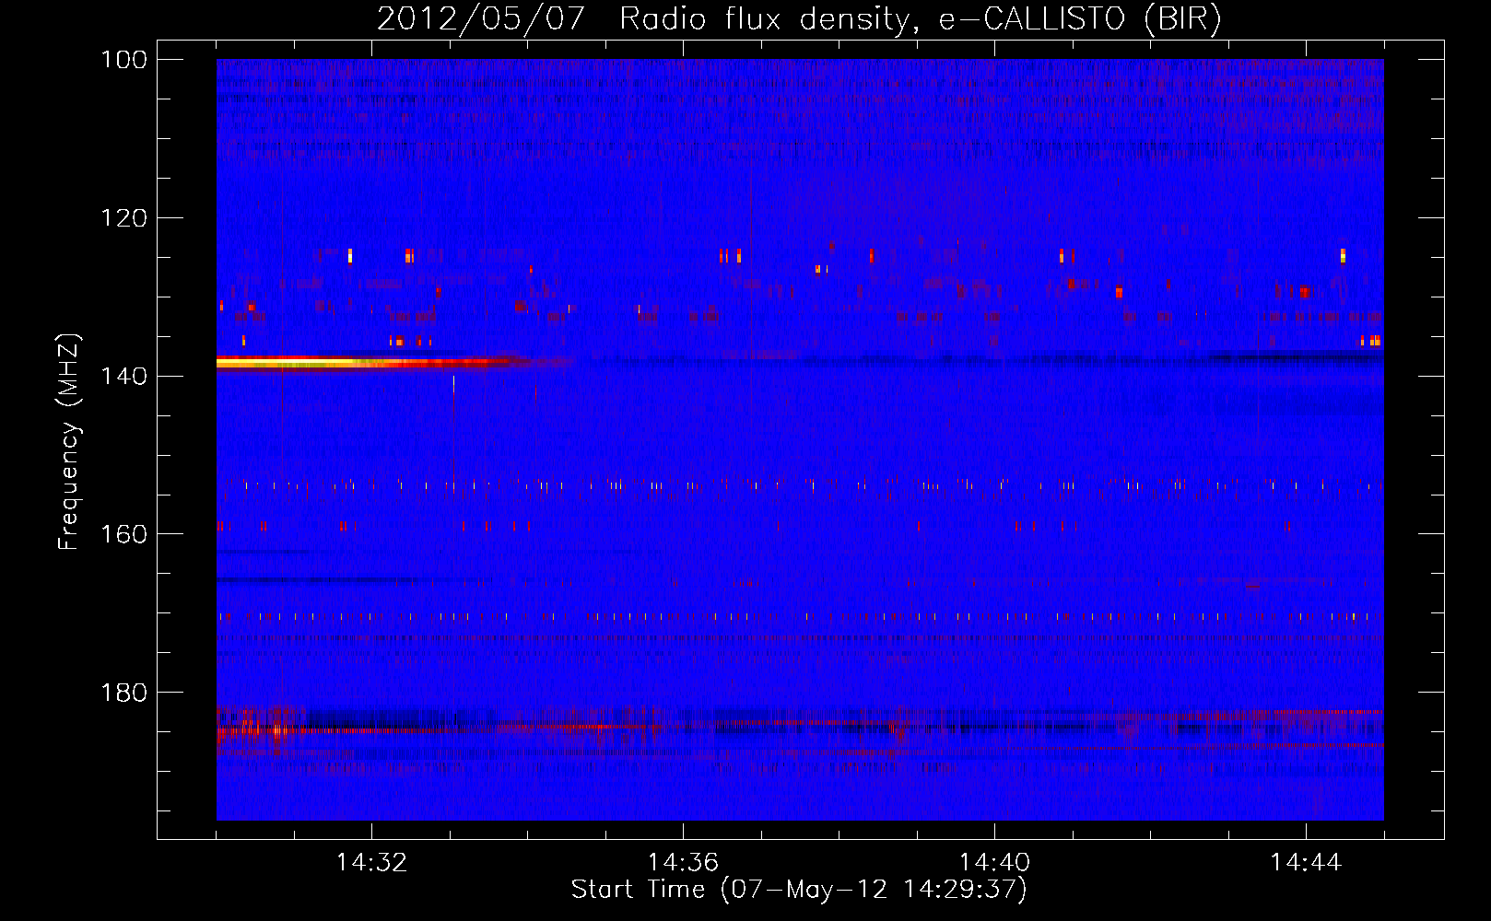
Task: Click the 180 frequency tick label
Action: coord(123,693)
